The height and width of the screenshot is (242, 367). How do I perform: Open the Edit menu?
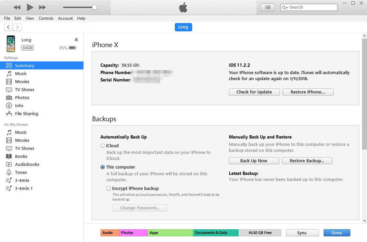(18, 18)
